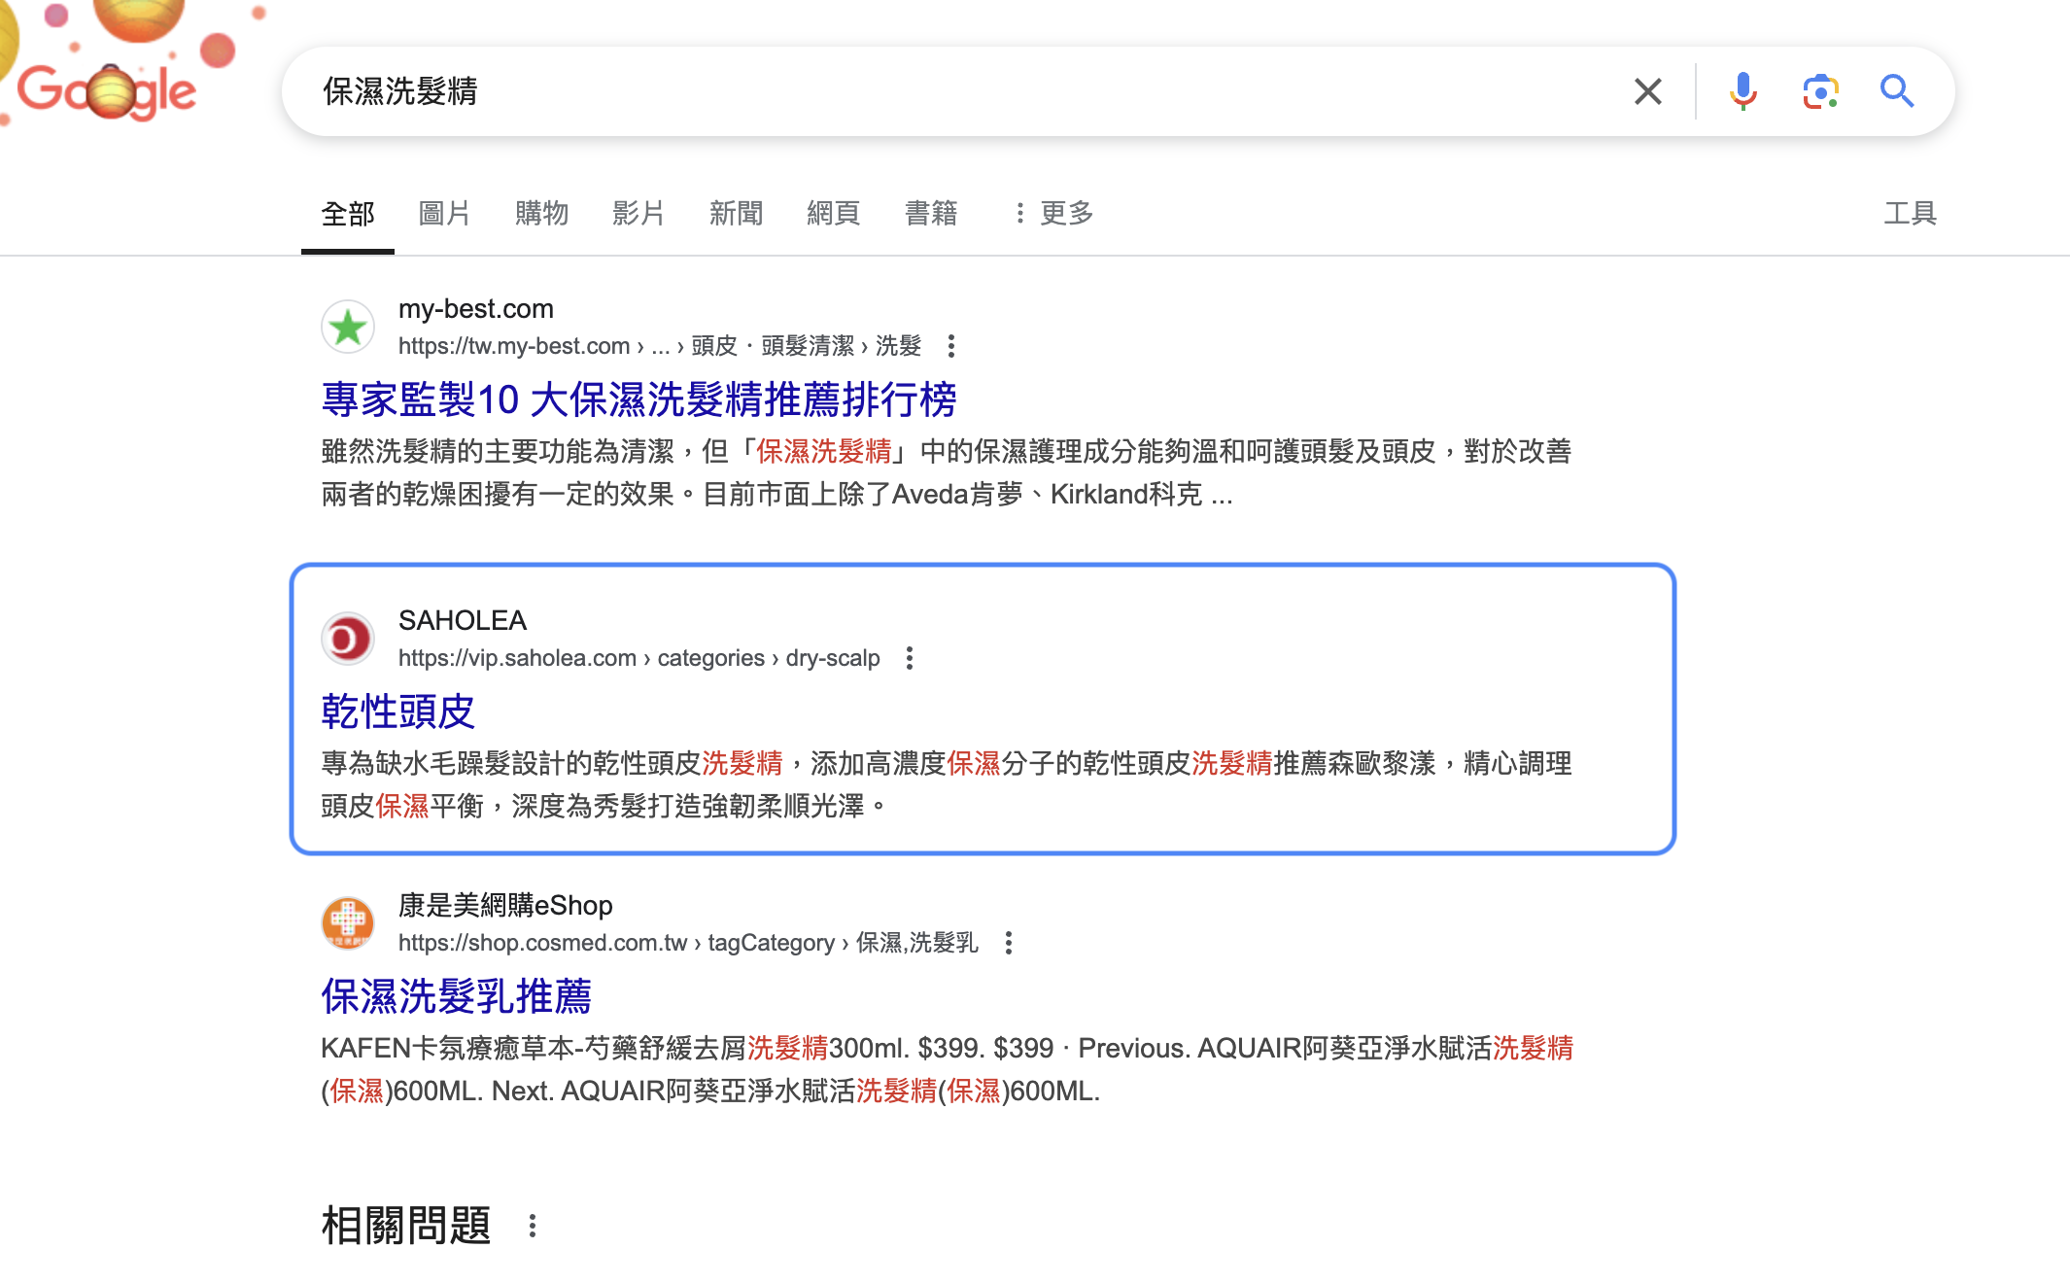Click the 康是美網購eShop orange favicon
2070x1283 pixels.
click(348, 923)
